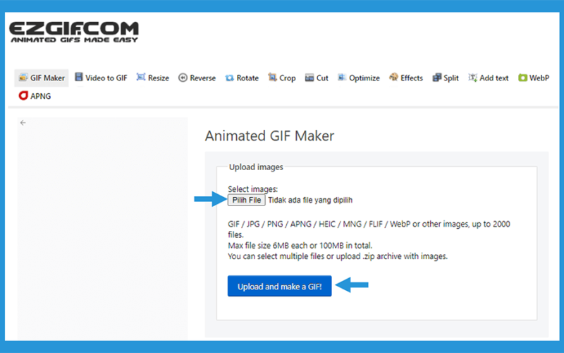Click the green WebP icon

tap(522, 78)
